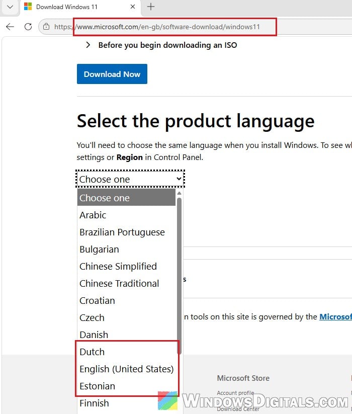Choose Chinese Simplified option

[x=126, y=266]
